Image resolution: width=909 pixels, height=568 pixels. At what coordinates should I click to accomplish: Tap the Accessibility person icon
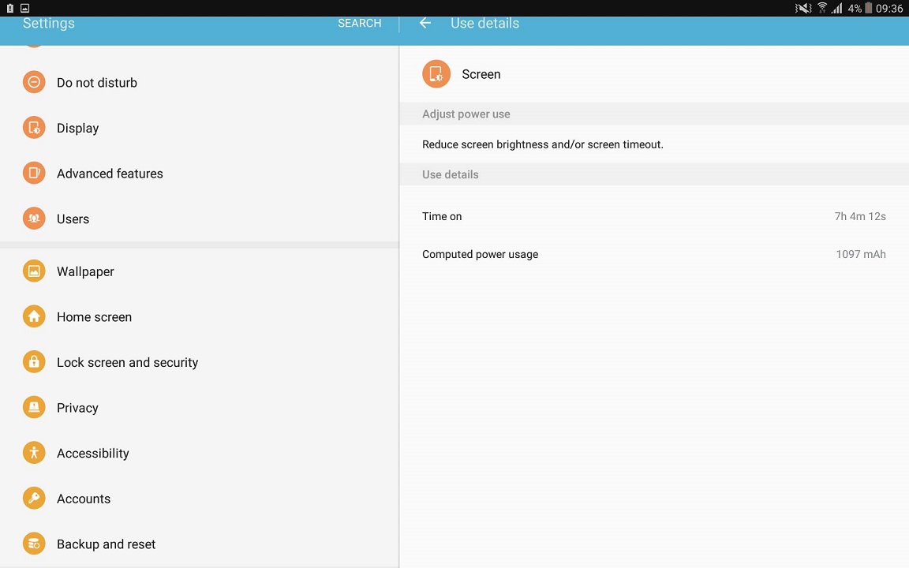point(34,453)
